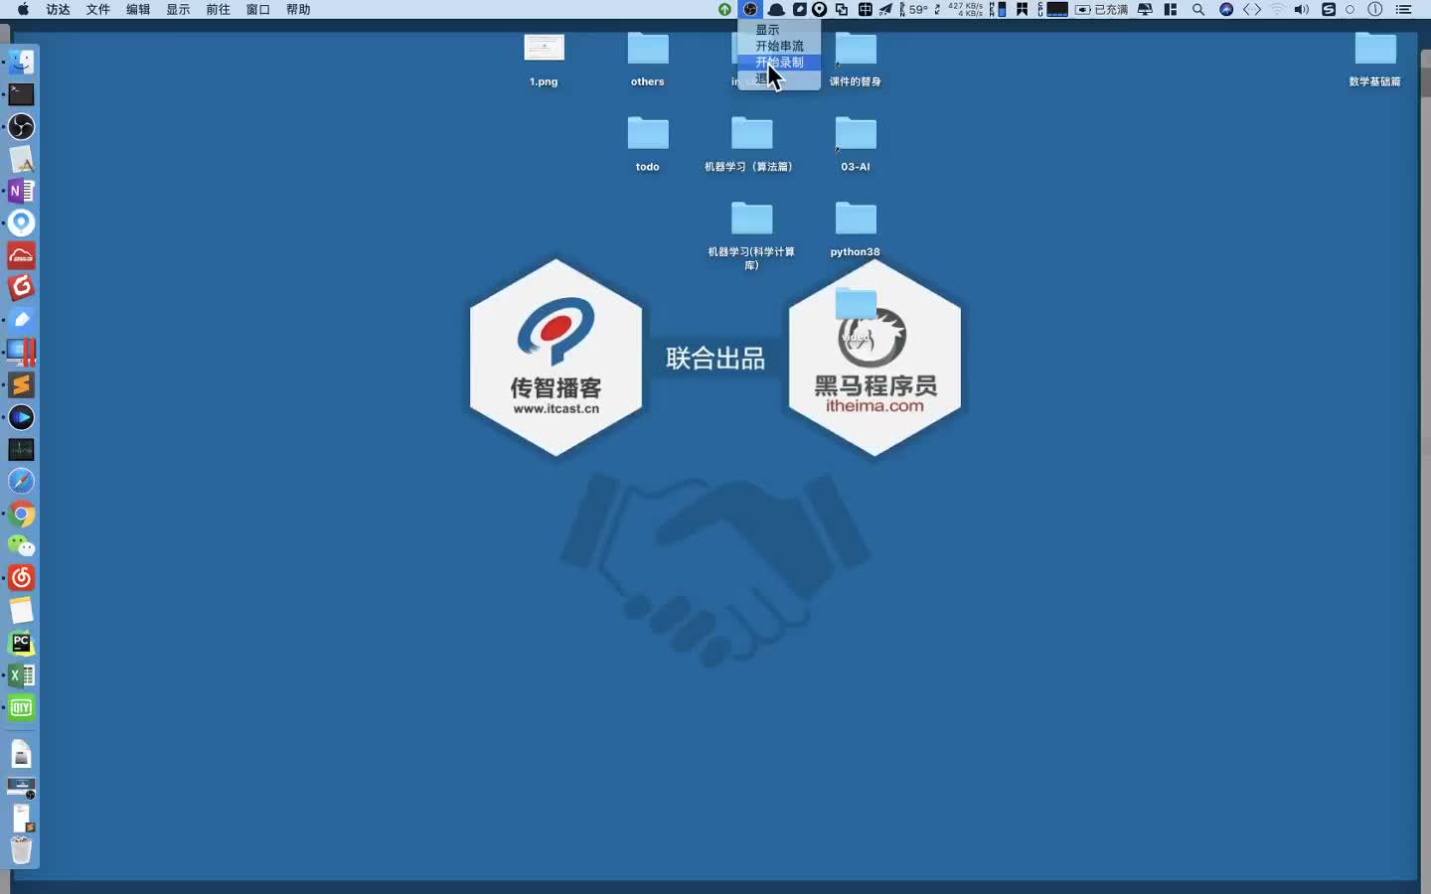
Task: Open the Wi-Fi status menu
Action: [x=1277, y=9]
